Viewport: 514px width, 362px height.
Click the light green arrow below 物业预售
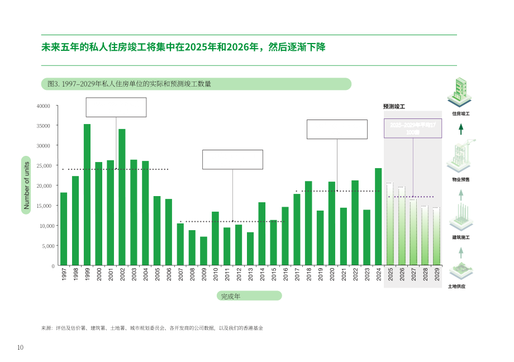click(461, 195)
